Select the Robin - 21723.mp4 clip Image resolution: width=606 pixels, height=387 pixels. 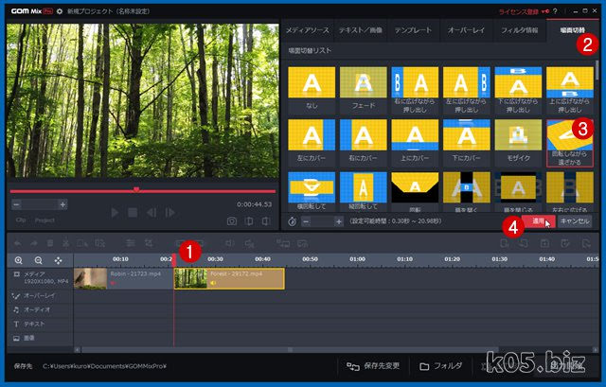123,278
